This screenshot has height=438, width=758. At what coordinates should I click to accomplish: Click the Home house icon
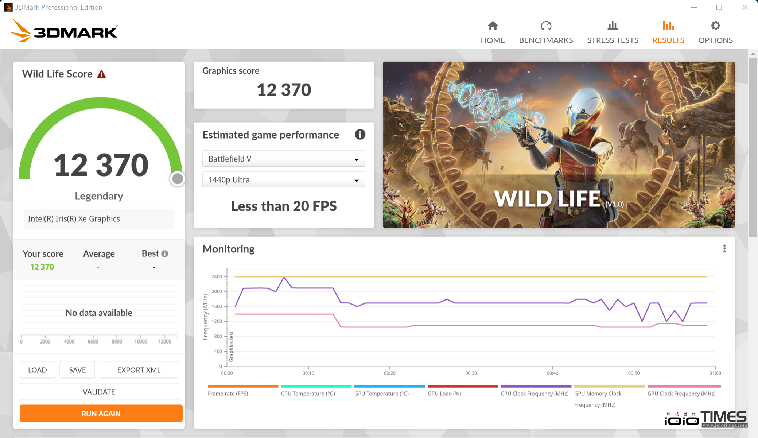coord(493,26)
